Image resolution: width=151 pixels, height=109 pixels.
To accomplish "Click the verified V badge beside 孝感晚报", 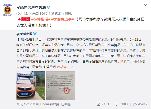I will (35, 34).
